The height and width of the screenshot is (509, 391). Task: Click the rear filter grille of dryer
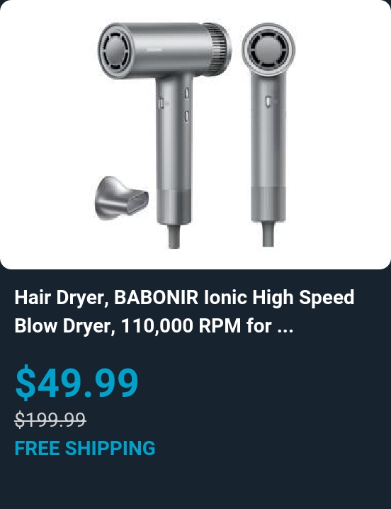(x=217, y=49)
